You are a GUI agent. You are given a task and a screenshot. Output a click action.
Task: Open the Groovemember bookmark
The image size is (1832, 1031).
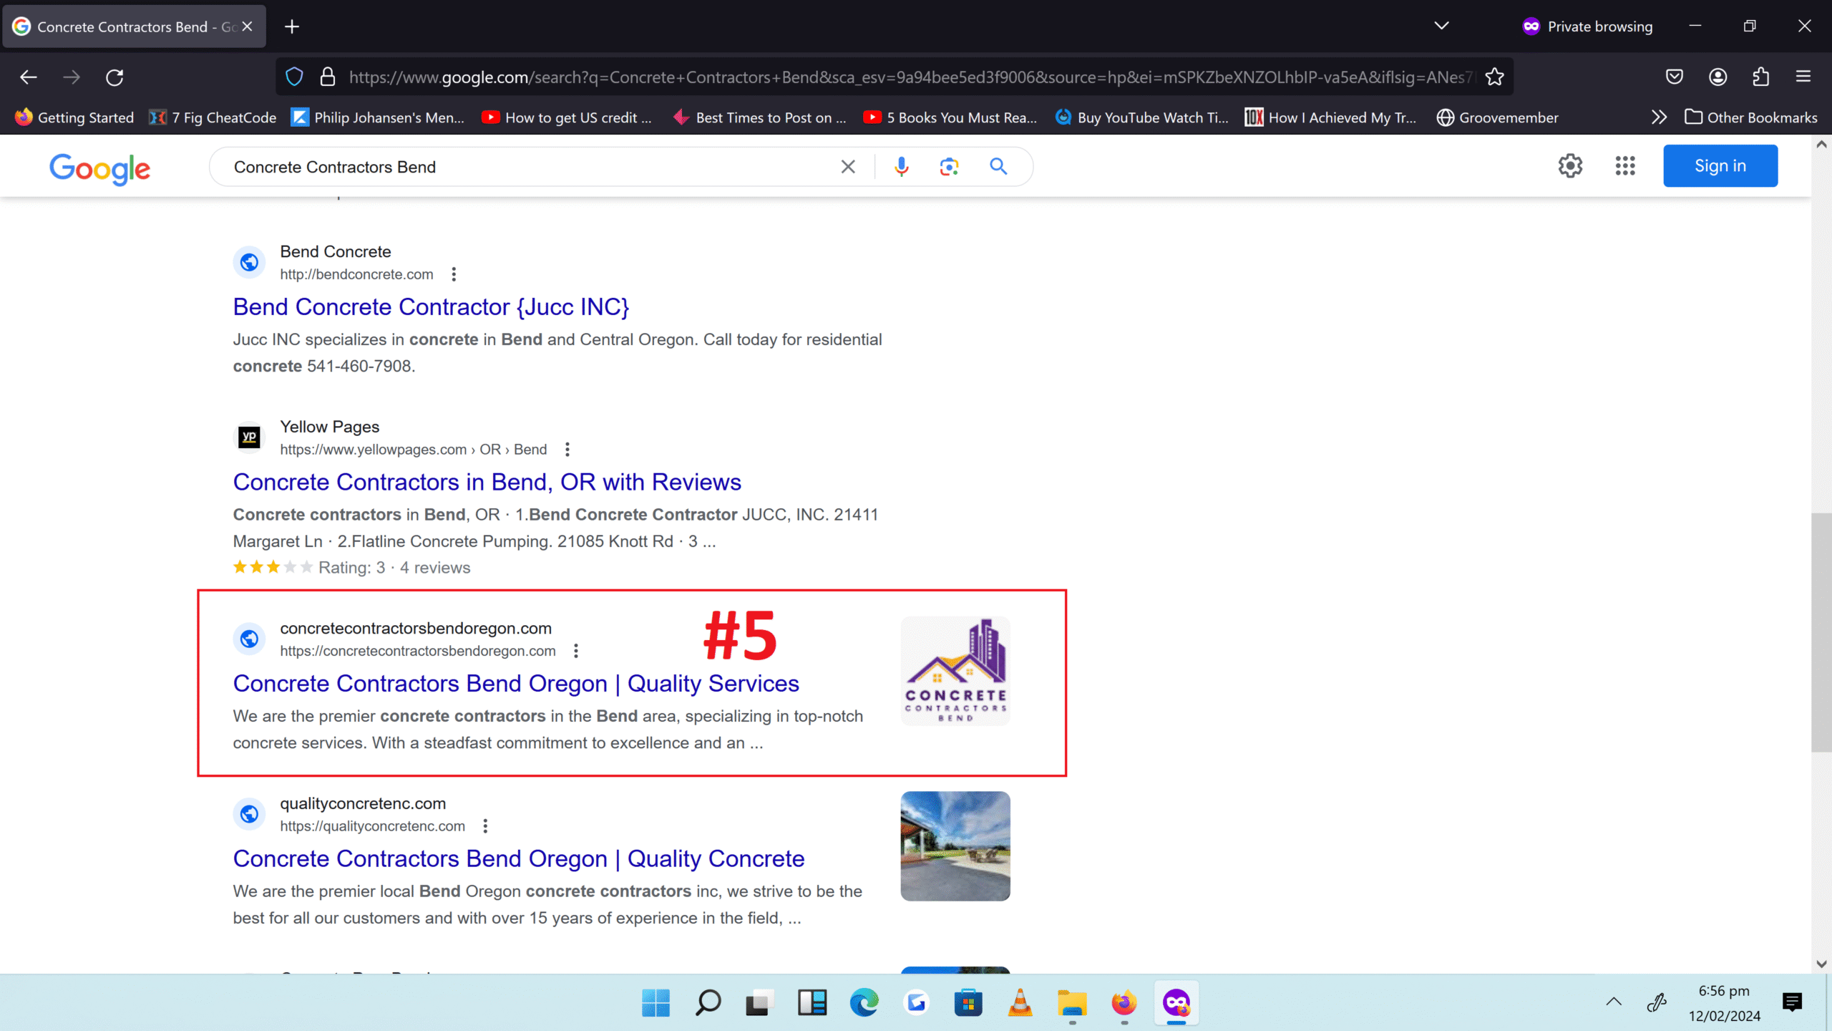click(x=1498, y=117)
